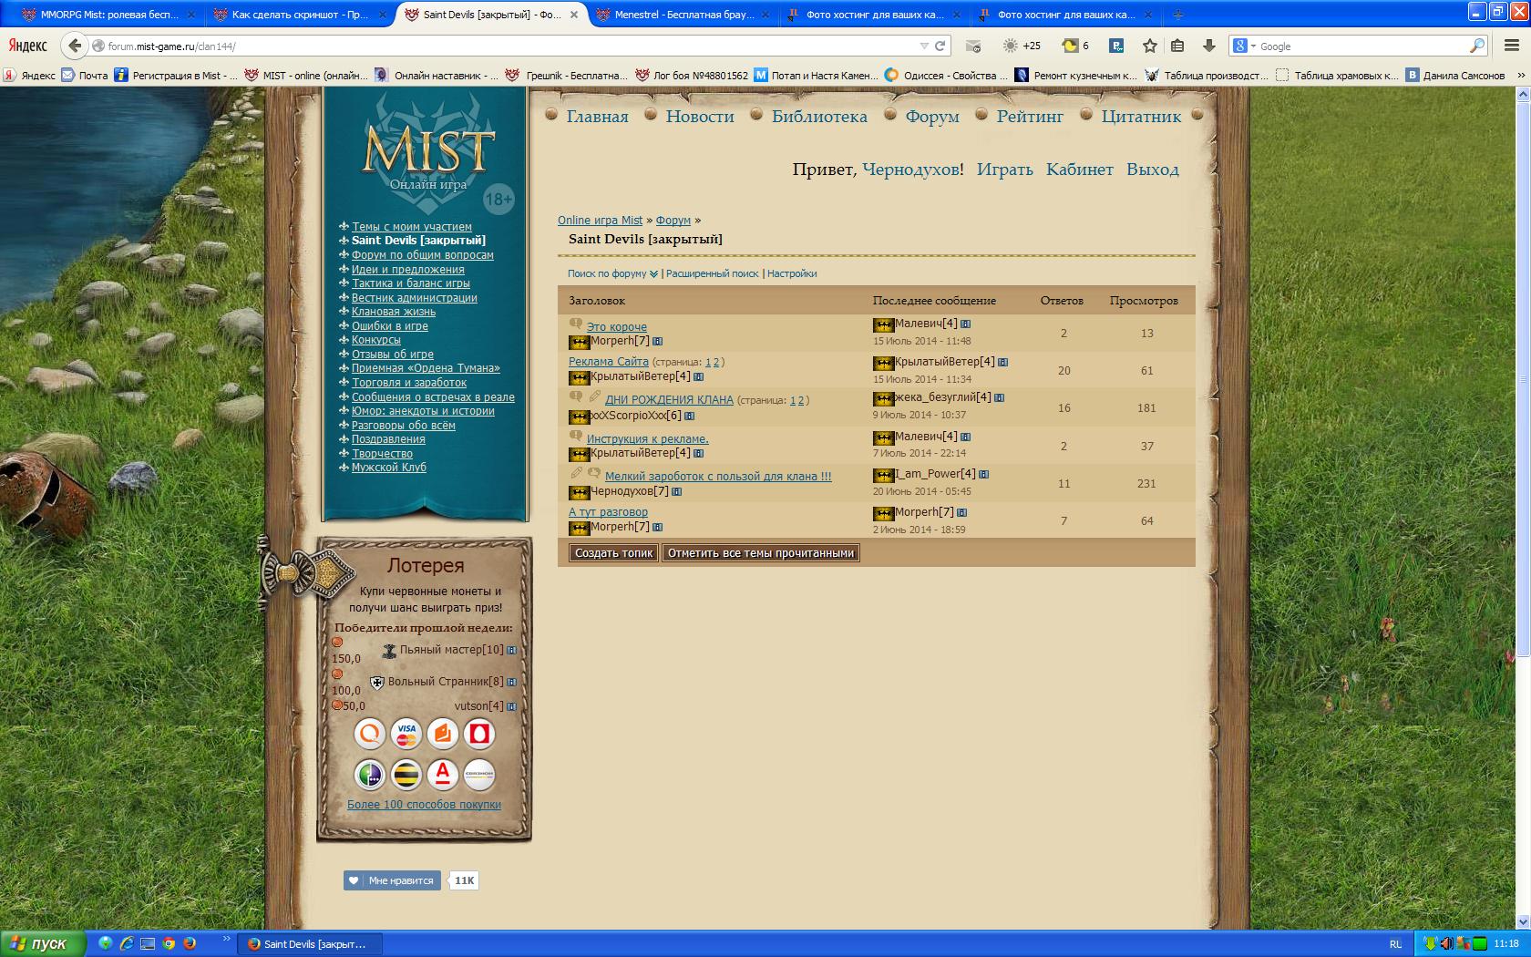1531x957 pixels.
Task: Click the weather +25 toolbar icon
Action: tap(1022, 46)
